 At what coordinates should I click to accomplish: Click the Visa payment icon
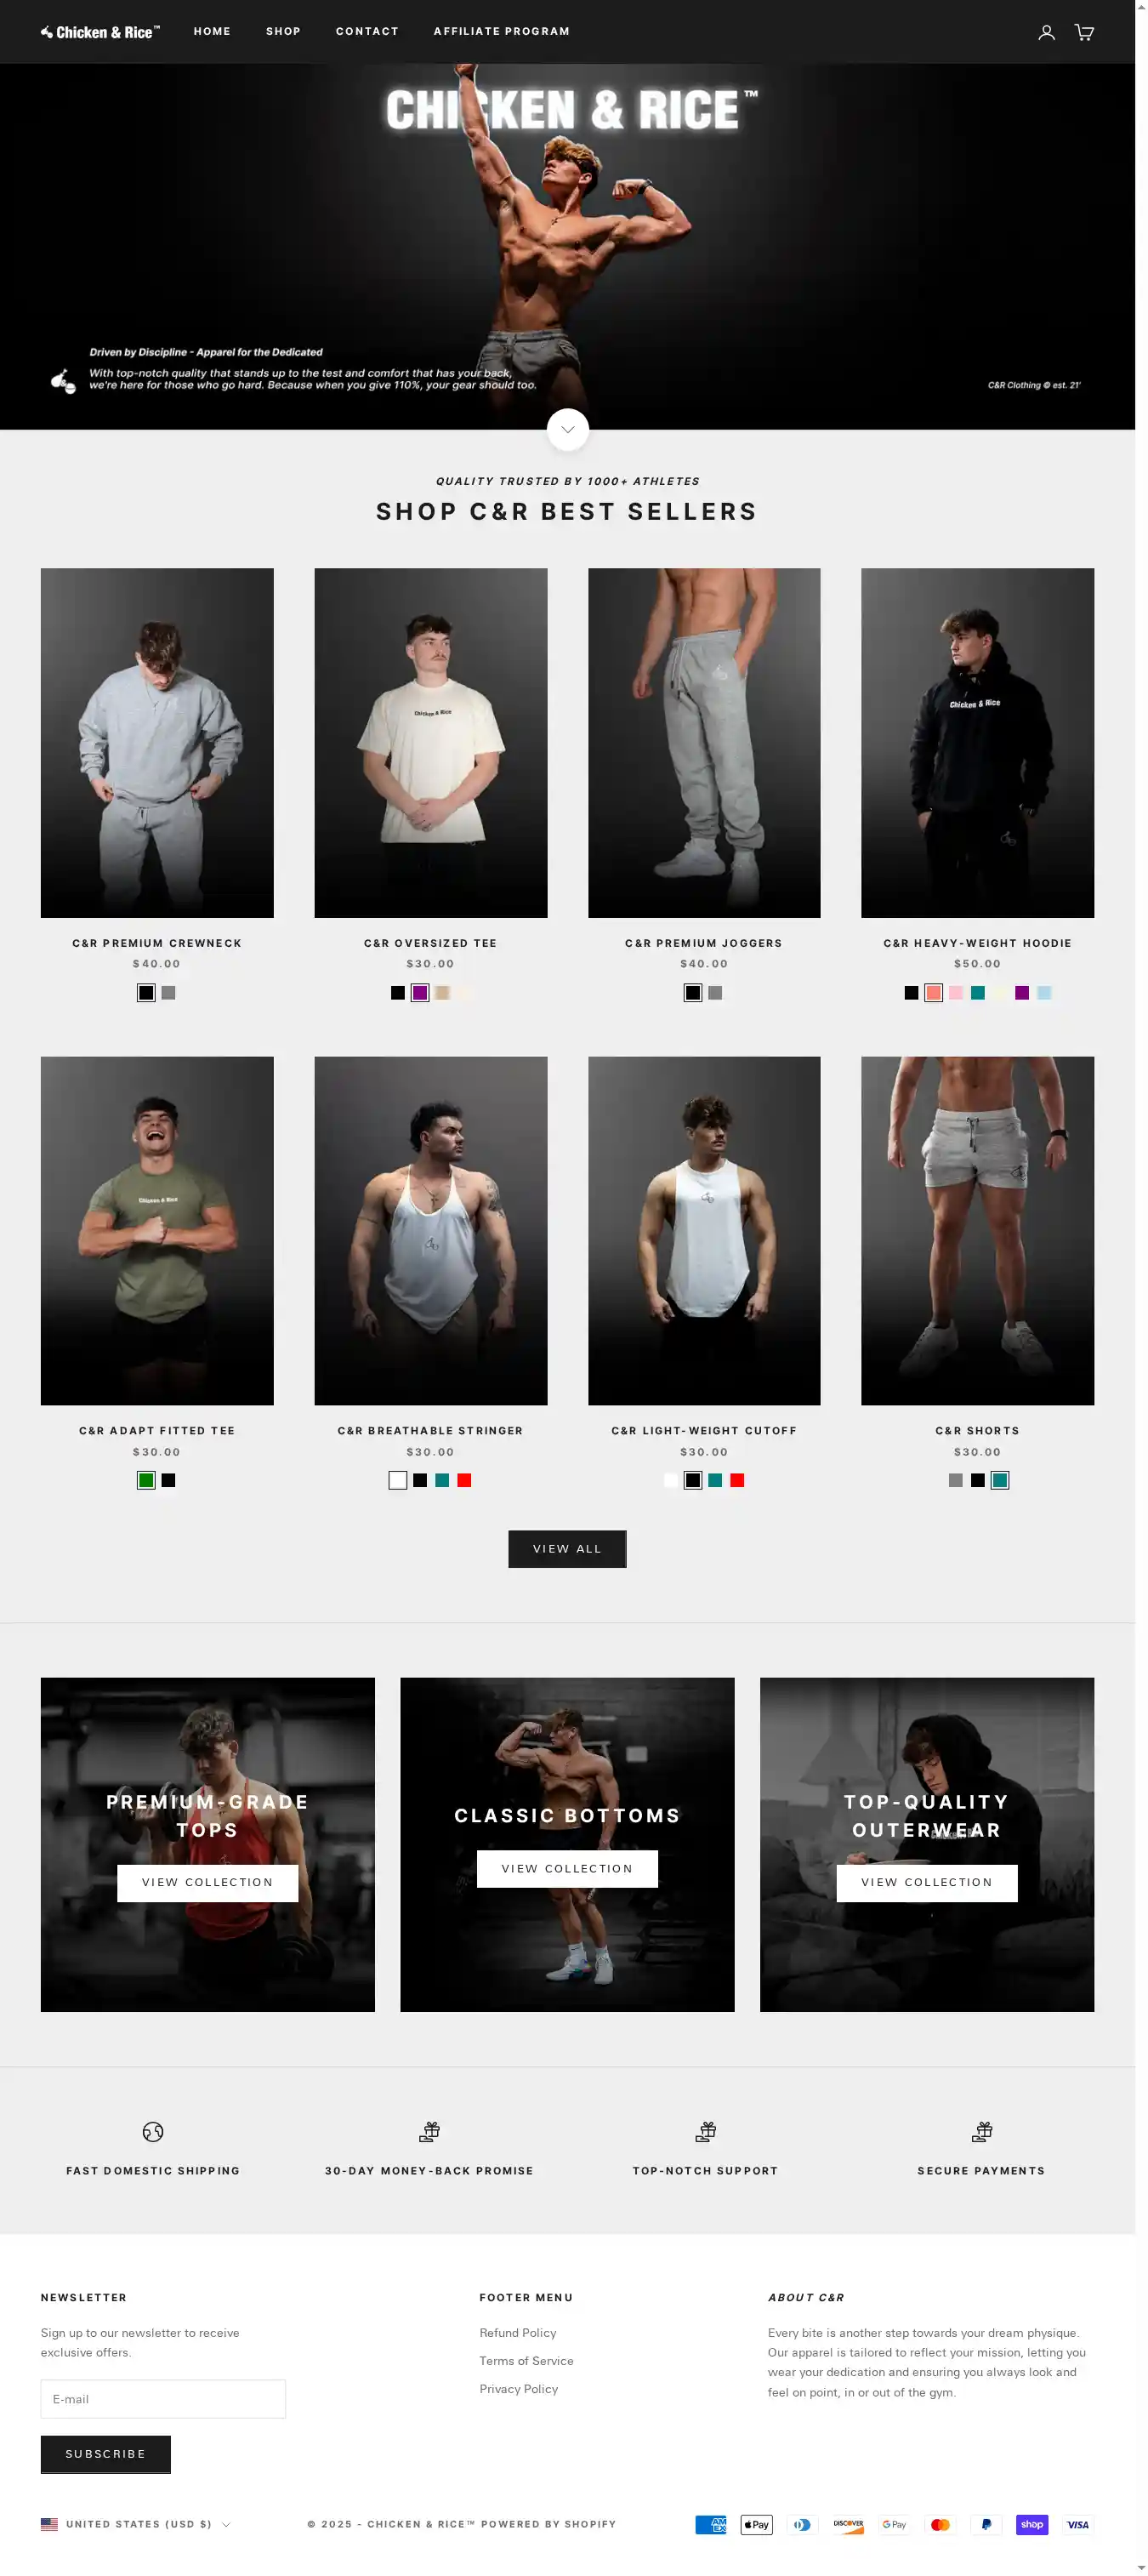point(1078,2525)
